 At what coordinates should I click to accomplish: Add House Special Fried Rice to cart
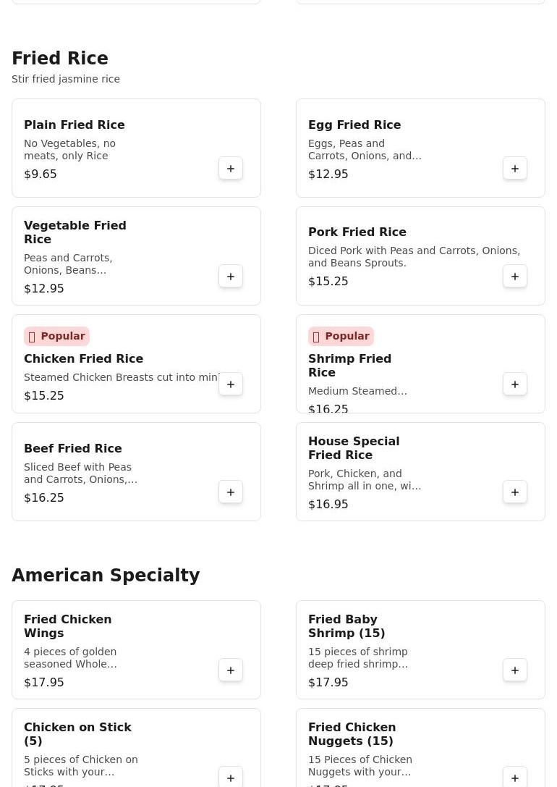click(x=515, y=492)
